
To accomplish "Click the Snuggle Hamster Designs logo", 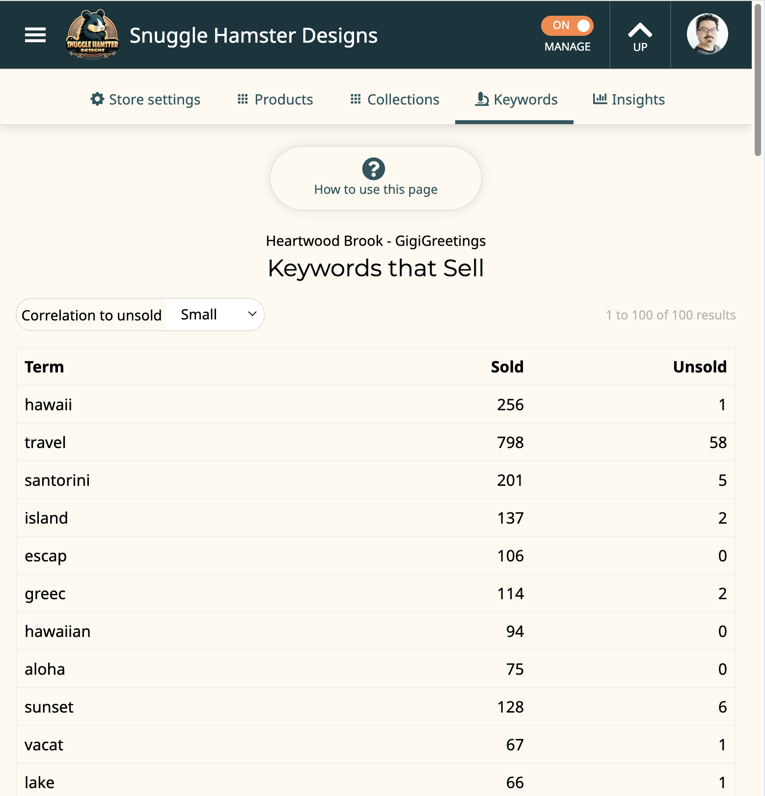I will tap(92, 35).
